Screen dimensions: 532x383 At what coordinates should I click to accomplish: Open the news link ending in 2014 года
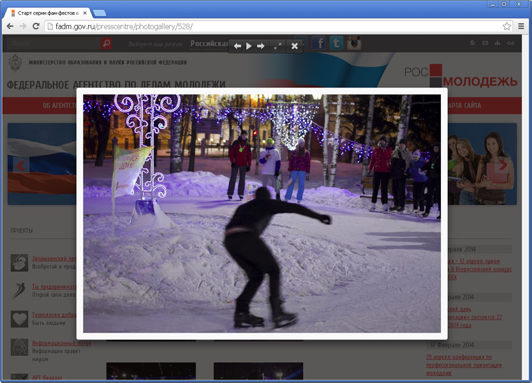pyautogui.click(x=475, y=317)
